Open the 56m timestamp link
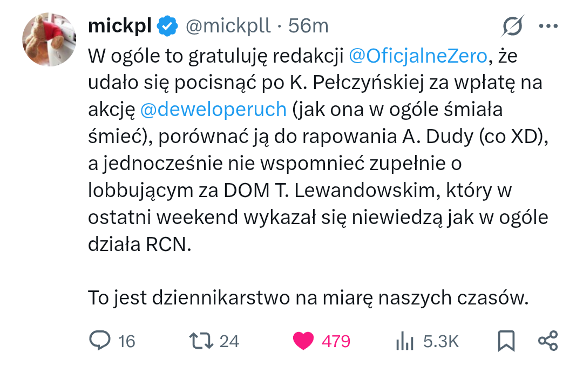The image size is (583, 366). (x=308, y=25)
